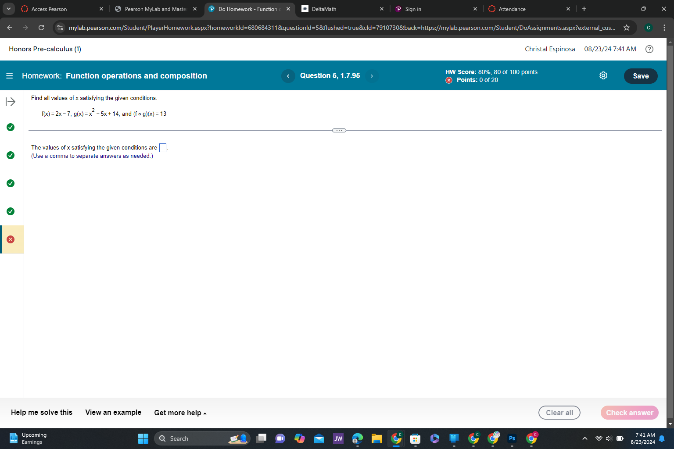The image size is (674, 449).
Task: Click the browser forward arrow
Action: tap(25, 28)
